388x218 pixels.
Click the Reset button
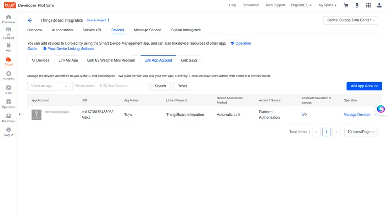(x=182, y=86)
